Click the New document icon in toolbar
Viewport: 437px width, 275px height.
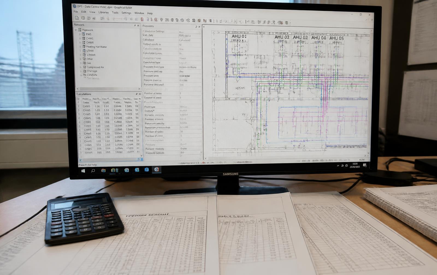tap(77, 18)
